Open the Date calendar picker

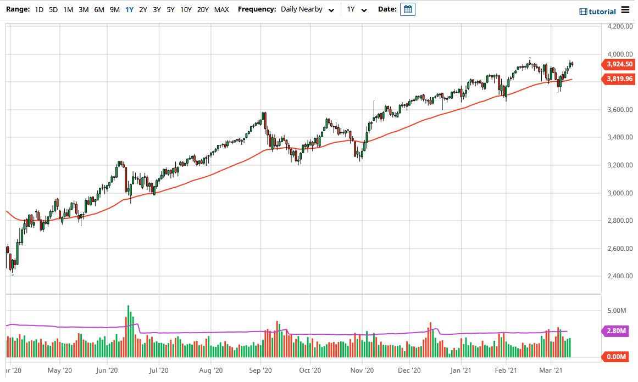click(x=407, y=9)
